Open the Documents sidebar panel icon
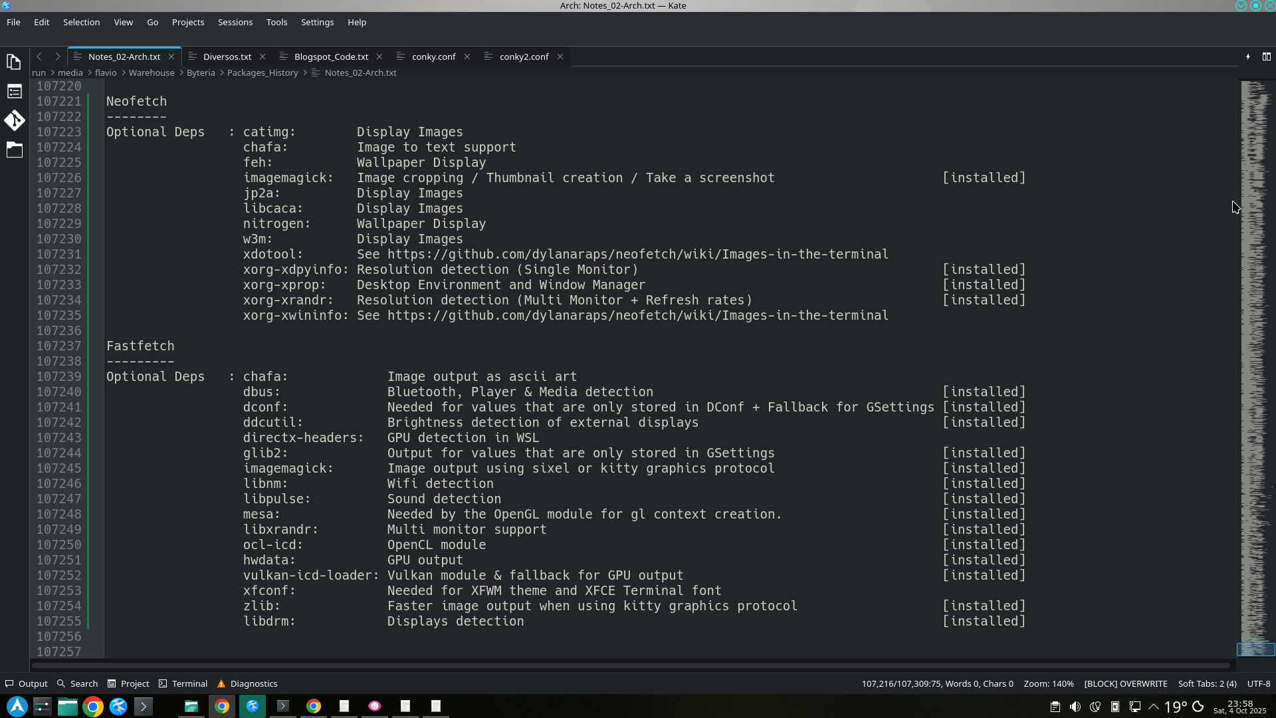Viewport: 1276px width, 718px height. pos(14,62)
